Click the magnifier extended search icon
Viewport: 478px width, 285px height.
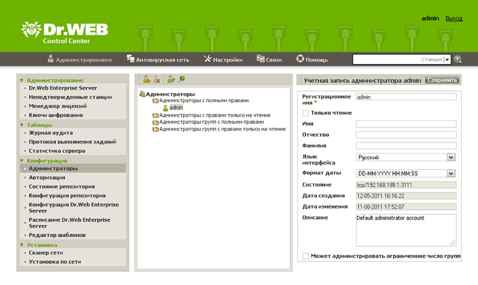click(x=458, y=59)
